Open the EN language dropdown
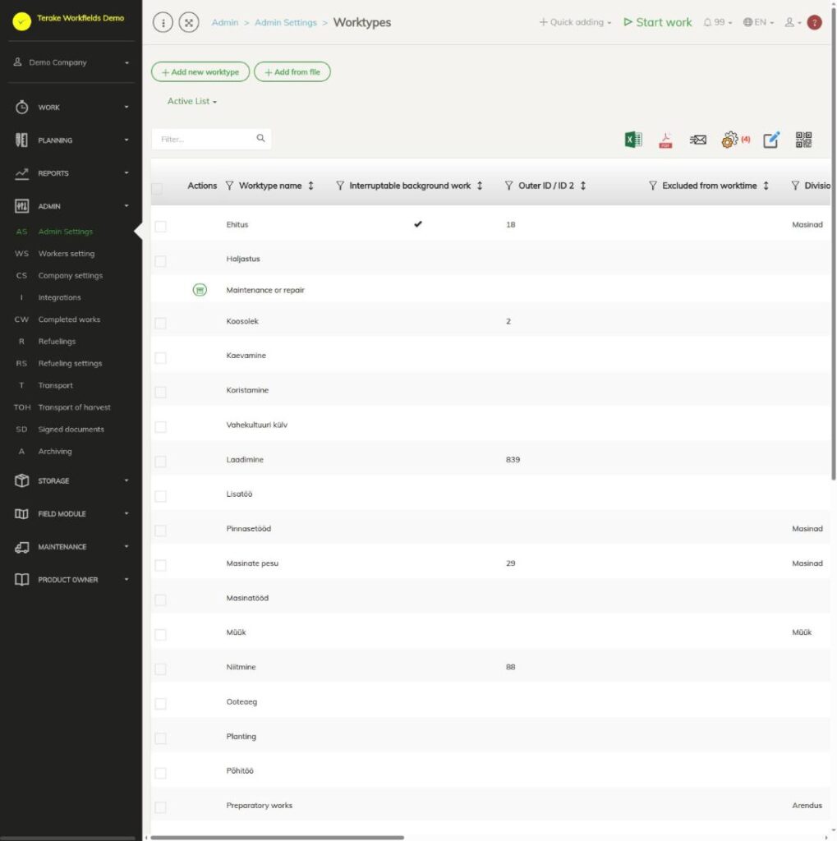 coord(758,22)
